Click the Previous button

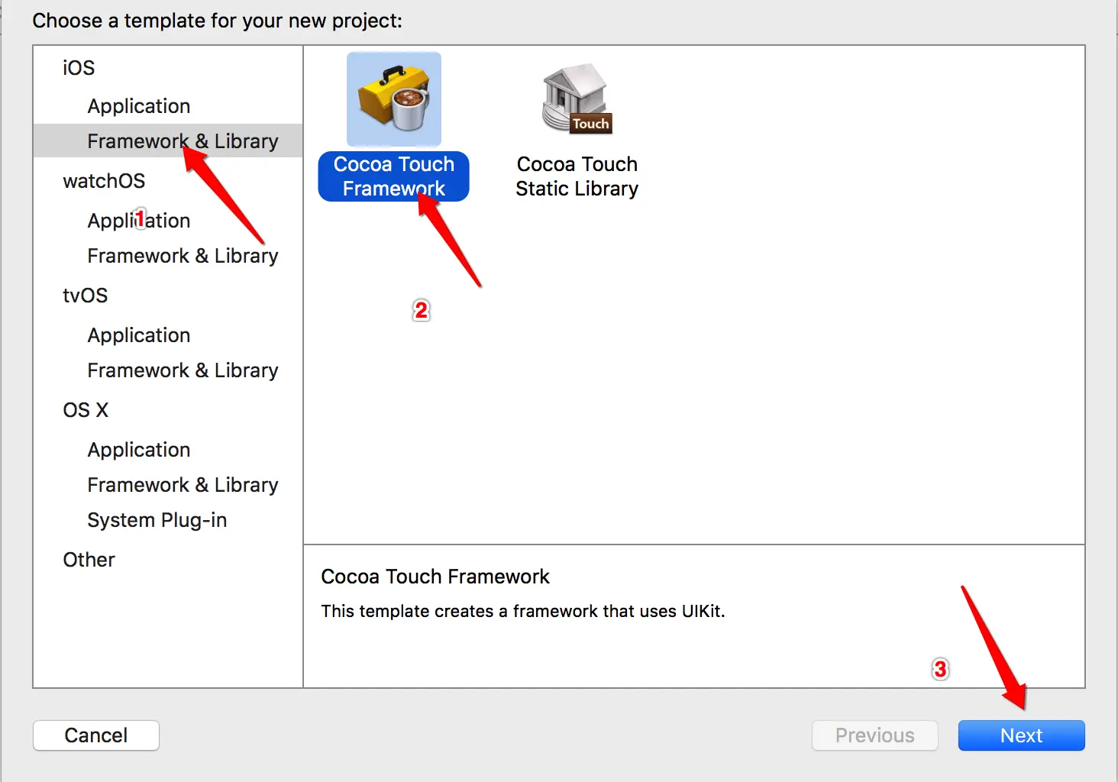[x=875, y=735]
